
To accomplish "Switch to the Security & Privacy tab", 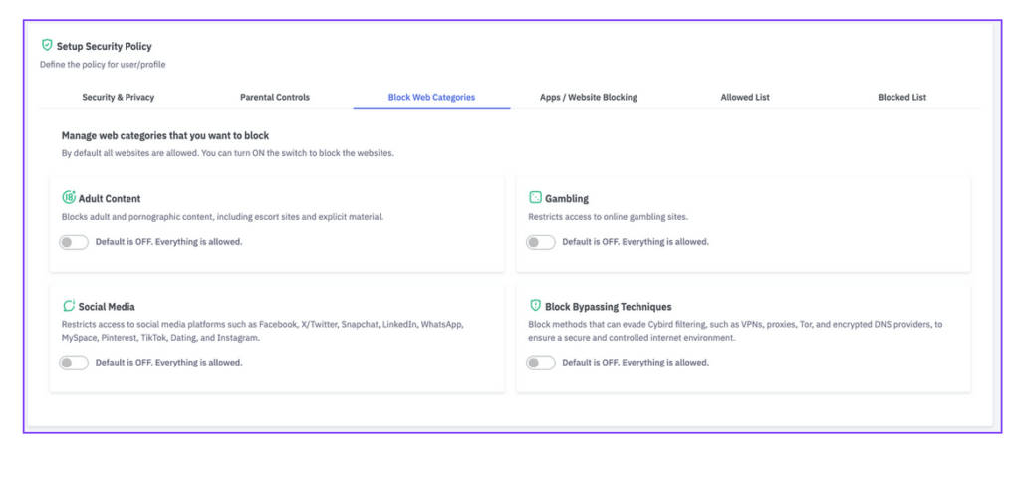I will click(119, 98).
